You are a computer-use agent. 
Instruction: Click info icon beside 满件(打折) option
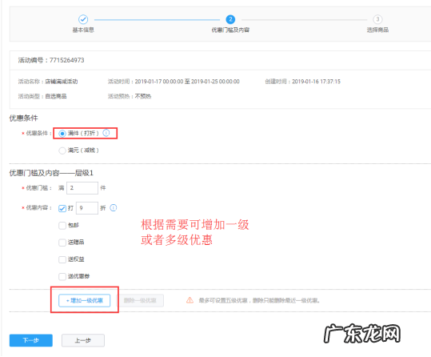pos(106,133)
